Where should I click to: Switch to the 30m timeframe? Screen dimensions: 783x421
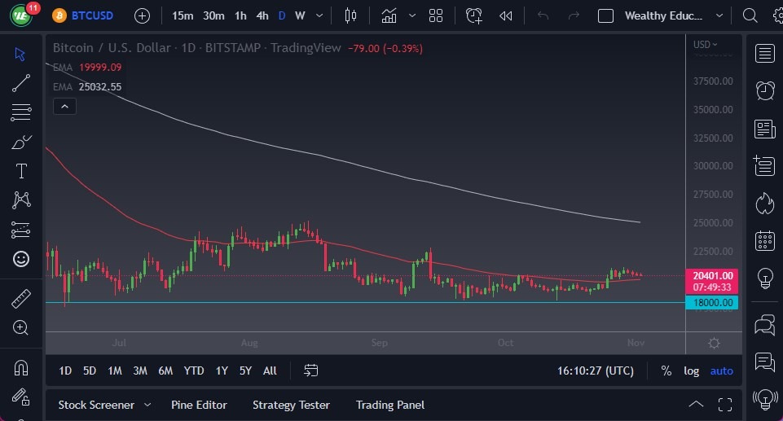pyautogui.click(x=213, y=16)
